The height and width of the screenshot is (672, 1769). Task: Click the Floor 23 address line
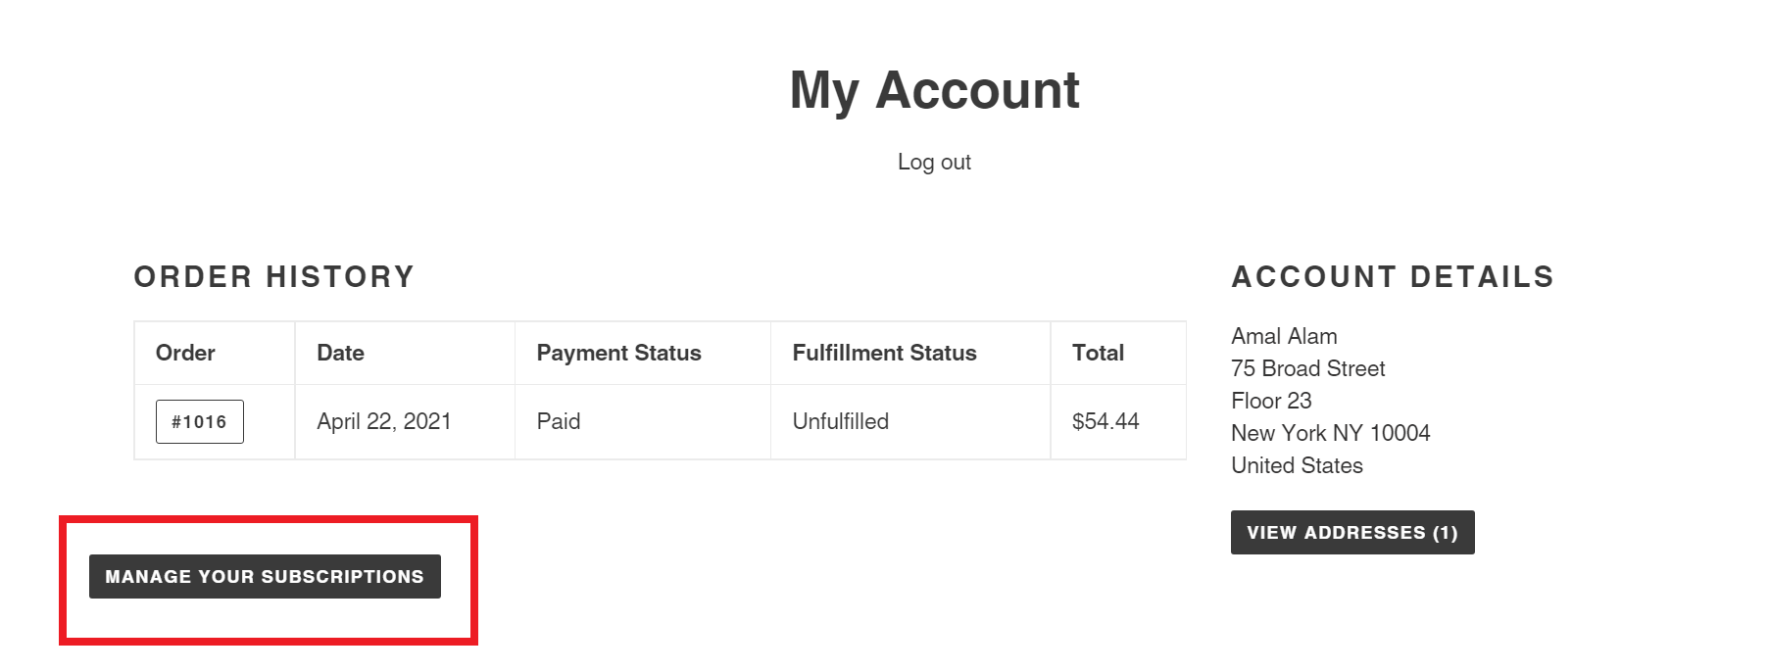click(x=1271, y=401)
